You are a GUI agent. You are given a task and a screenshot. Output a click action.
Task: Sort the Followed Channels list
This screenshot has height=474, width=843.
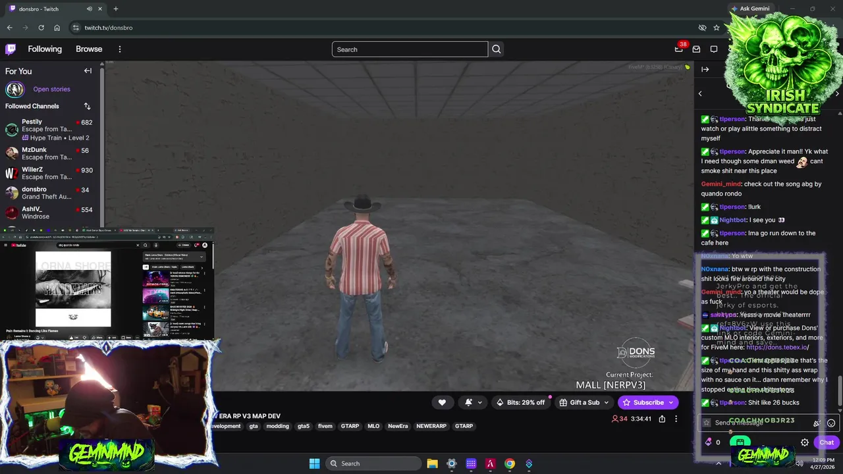pos(87,106)
